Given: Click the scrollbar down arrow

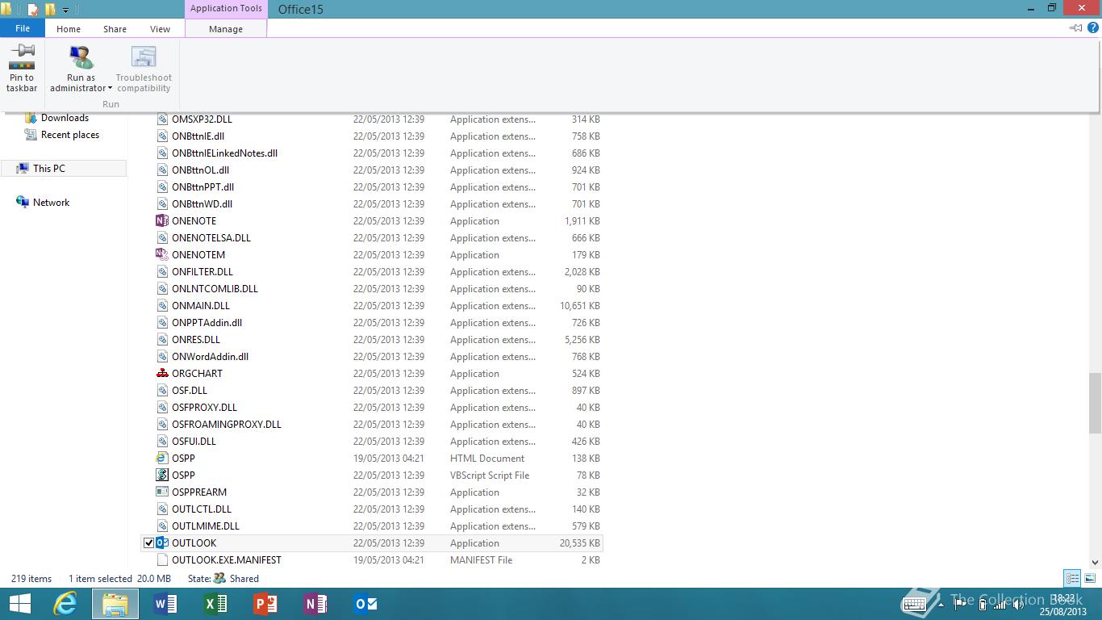Looking at the screenshot, I should click(x=1094, y=562).
